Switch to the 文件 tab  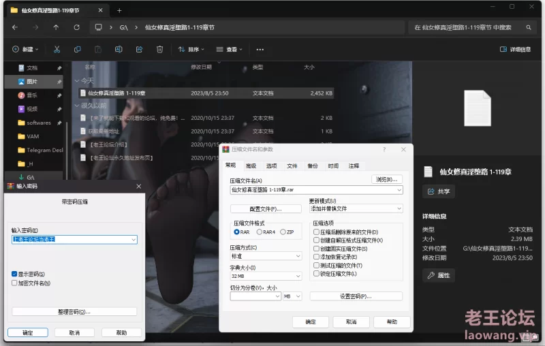(x=292, y=166)
